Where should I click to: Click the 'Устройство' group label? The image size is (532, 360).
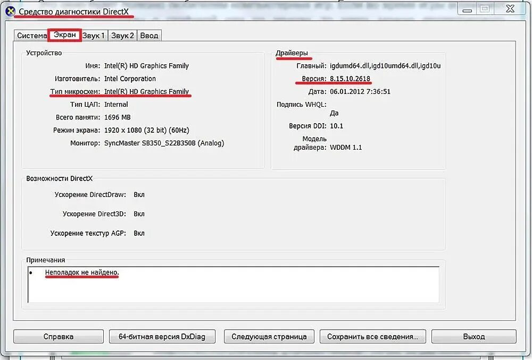44,53
